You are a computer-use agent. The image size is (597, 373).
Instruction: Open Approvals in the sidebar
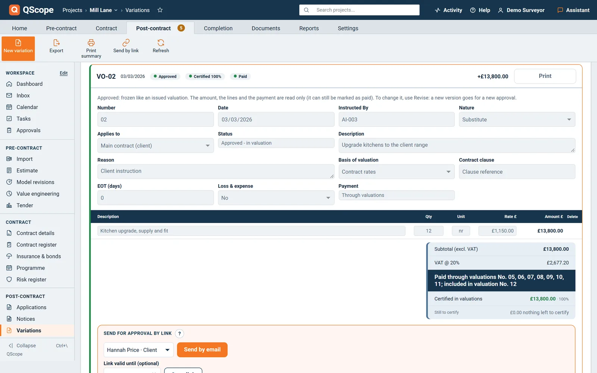(37, 130)
